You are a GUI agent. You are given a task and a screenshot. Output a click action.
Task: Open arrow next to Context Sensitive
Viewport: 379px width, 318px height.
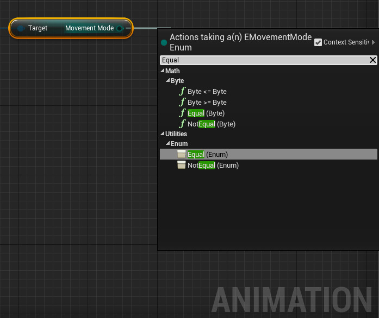pyautogui.click(x=373, y=42)
